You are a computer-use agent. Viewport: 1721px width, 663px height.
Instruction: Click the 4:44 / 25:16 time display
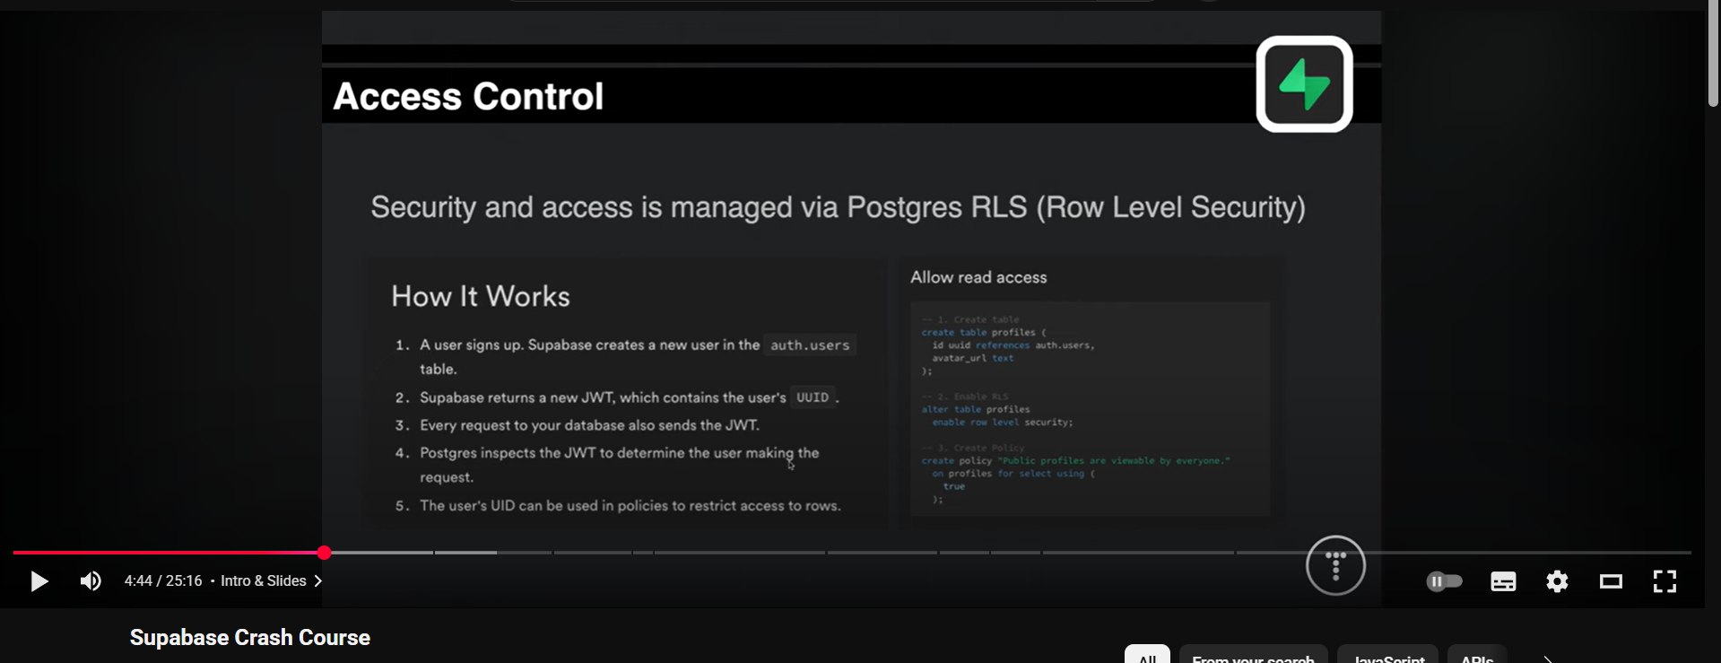[x=163, y=581]
